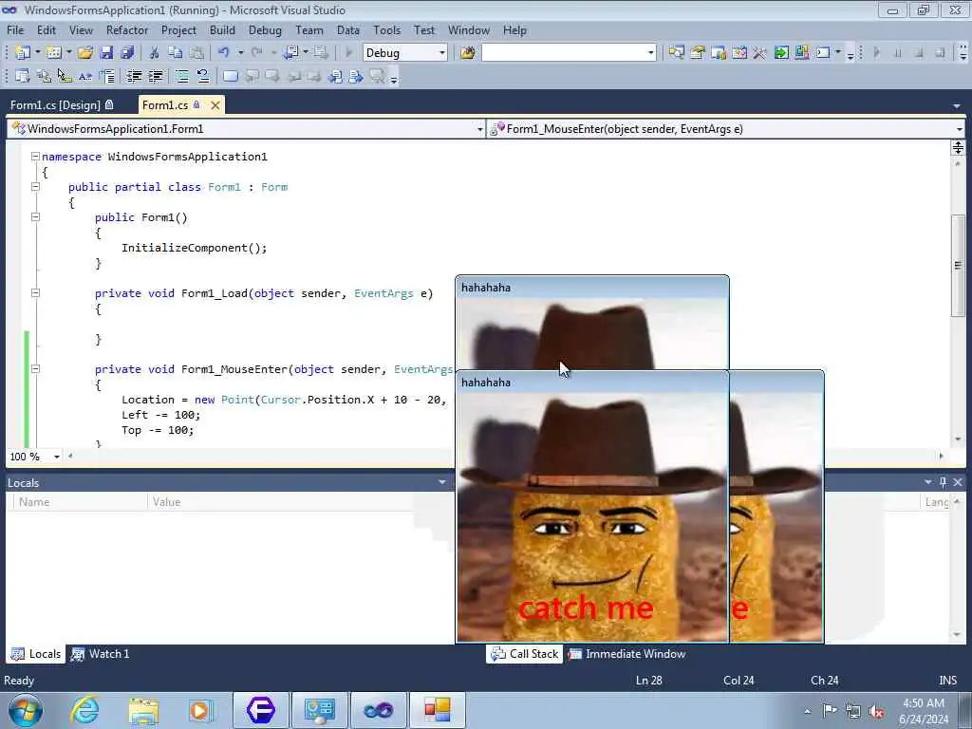
Task: Save the file with the floppy icon
Action: pos(106,53)
